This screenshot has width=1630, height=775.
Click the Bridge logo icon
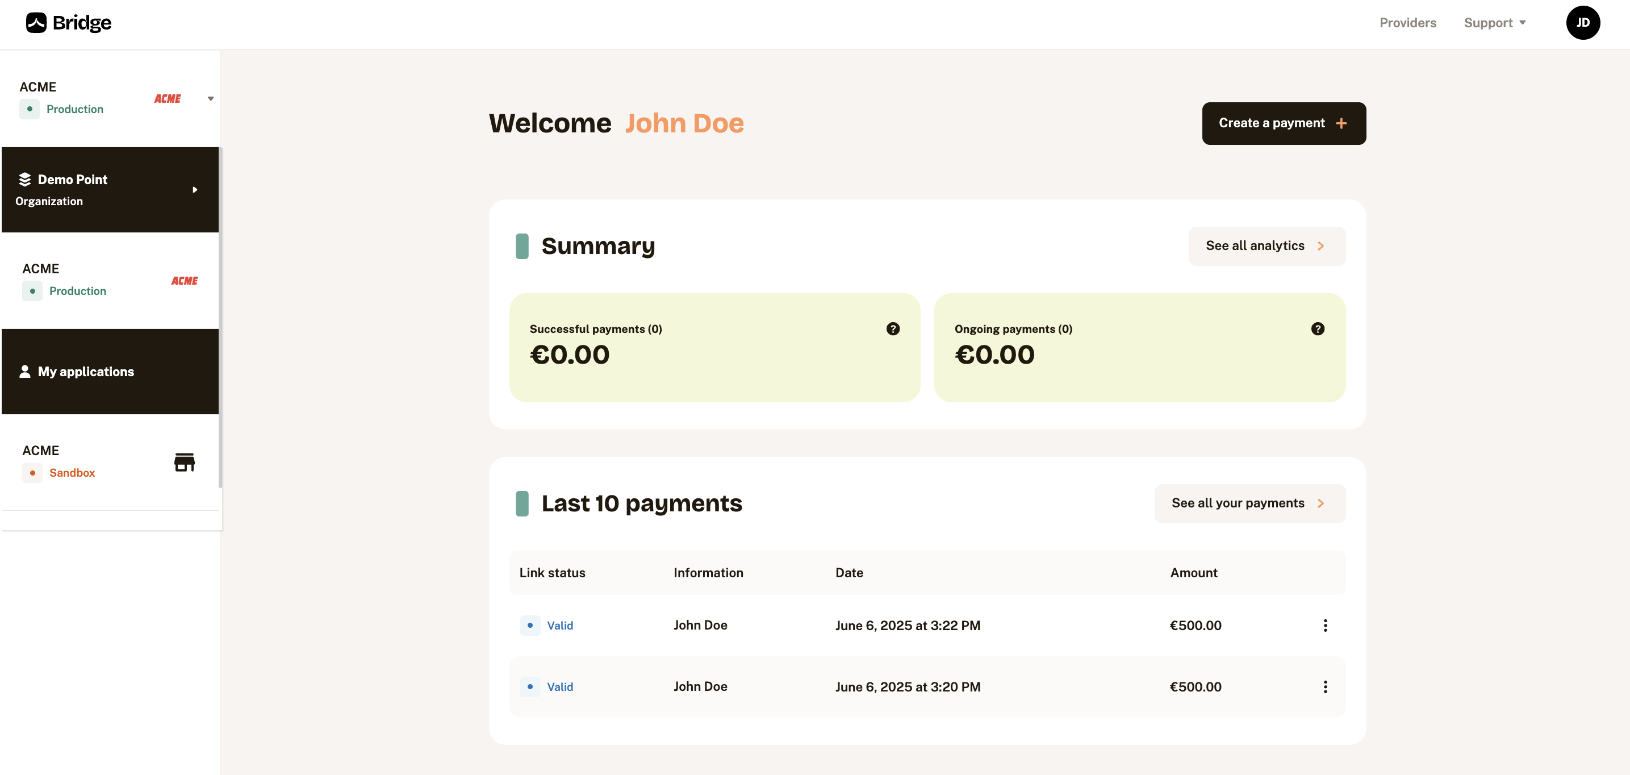click(x=36, y=23)
